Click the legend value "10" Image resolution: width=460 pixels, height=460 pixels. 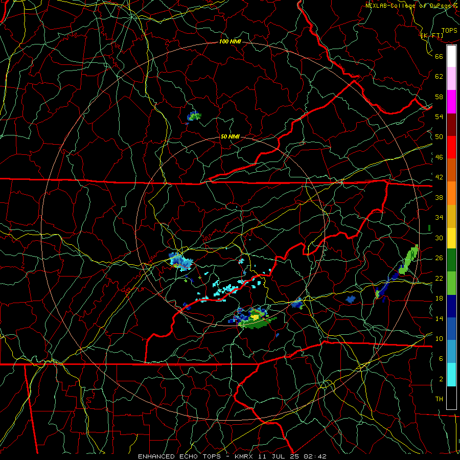439,338
